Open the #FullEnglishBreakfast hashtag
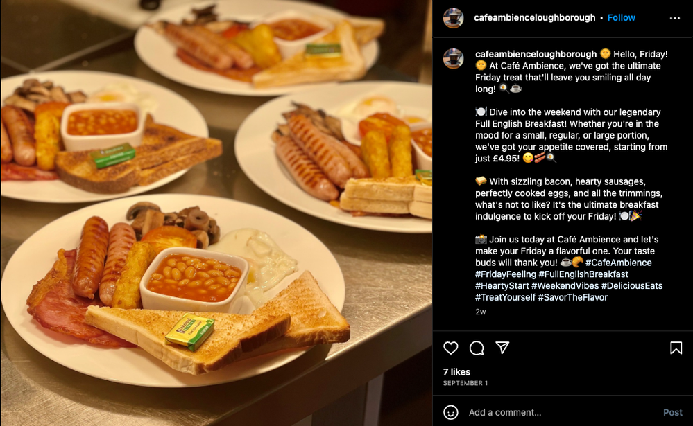Image resolution: width=693 pixels, height=426 pixels. pyautogui.click(x=583, y=274)
